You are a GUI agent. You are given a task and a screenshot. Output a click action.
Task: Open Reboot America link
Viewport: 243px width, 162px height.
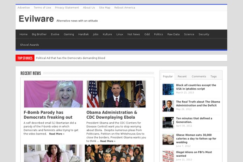[x=125, y=8]
